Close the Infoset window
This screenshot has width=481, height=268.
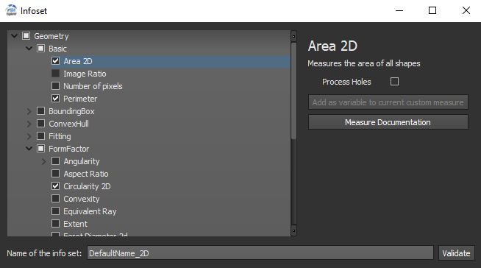coord(466,11)
